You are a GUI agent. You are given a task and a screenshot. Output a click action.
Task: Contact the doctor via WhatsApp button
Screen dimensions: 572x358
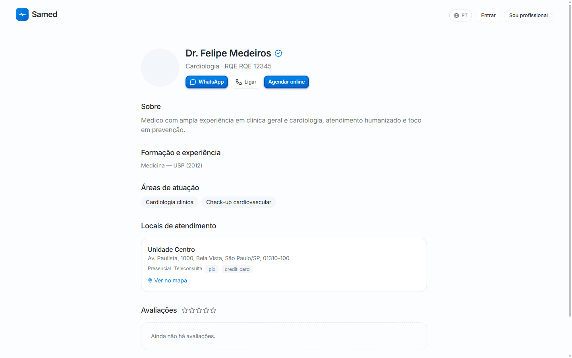tap(207, 82)
